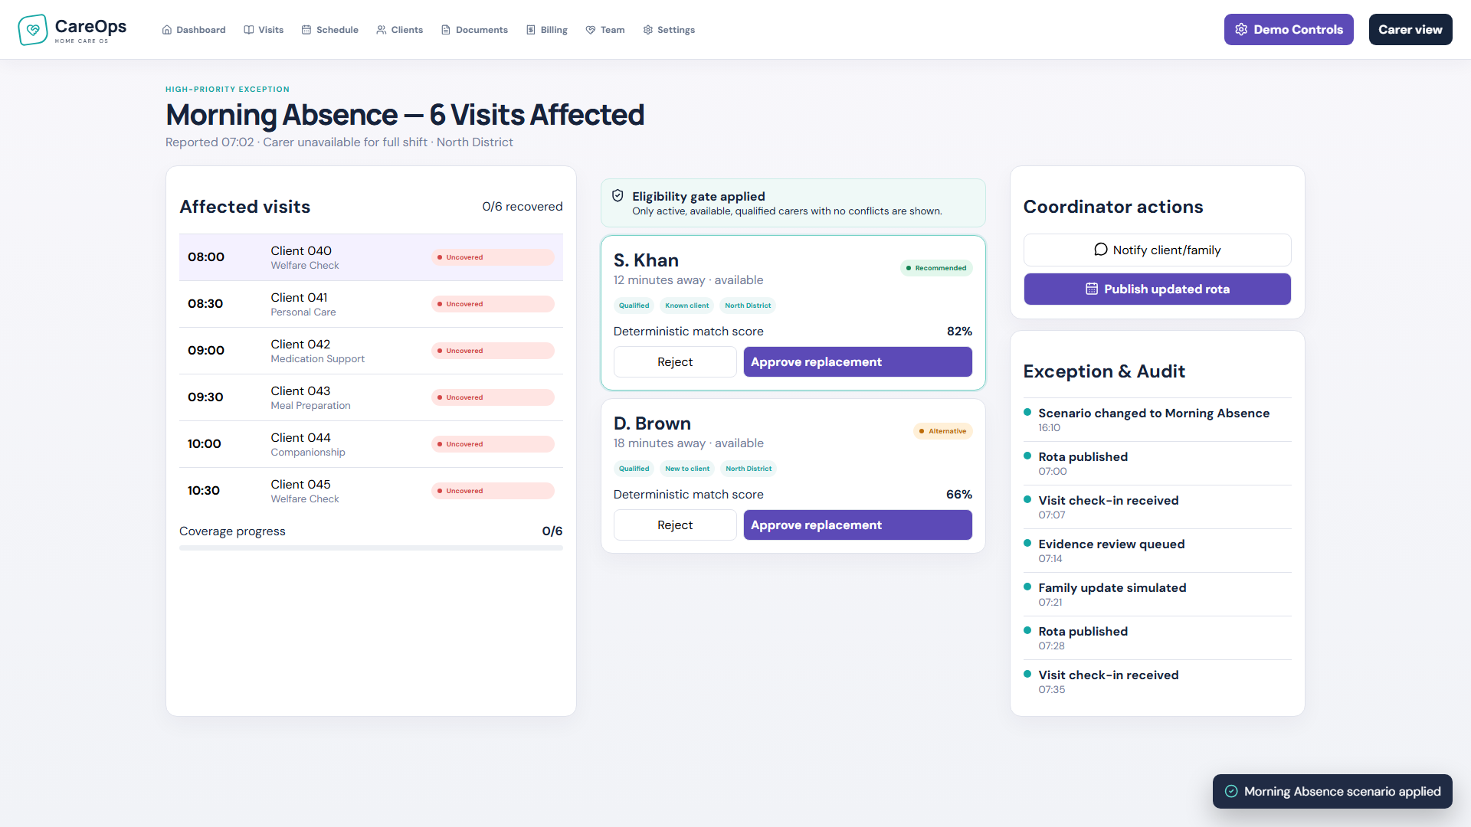The height and width of the screenshot is (827, 1471).
Task: Click the Alternative badge on D. Brown
Action: pyautogui.click(x=943, y=431)
